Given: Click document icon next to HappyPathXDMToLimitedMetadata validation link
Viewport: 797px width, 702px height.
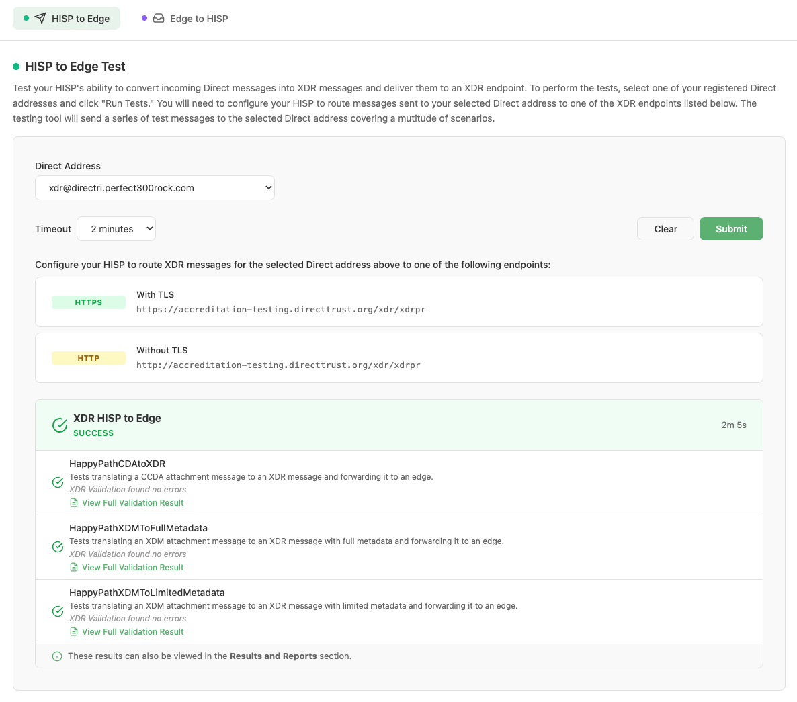Looking at the screenshot, I should 74,632.
